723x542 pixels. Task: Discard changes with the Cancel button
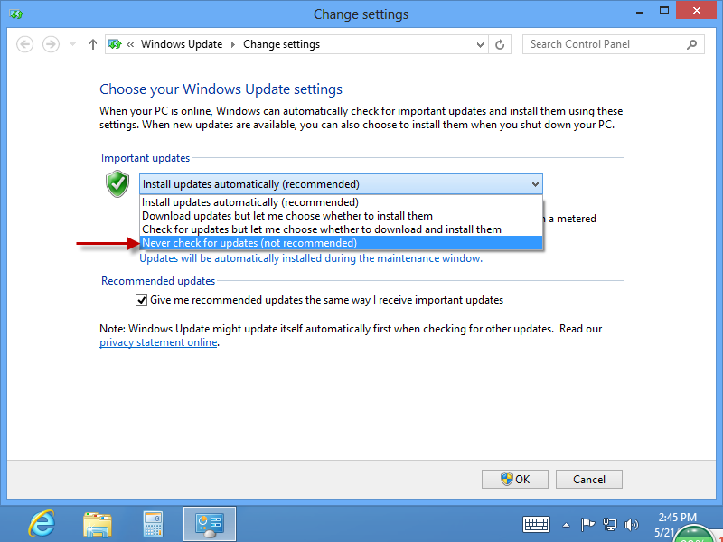(589, 480)
